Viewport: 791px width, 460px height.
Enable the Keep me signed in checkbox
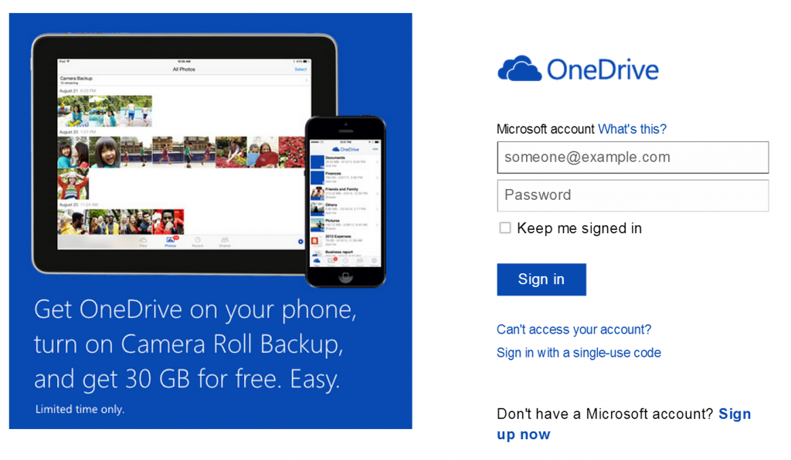[505, 228]
